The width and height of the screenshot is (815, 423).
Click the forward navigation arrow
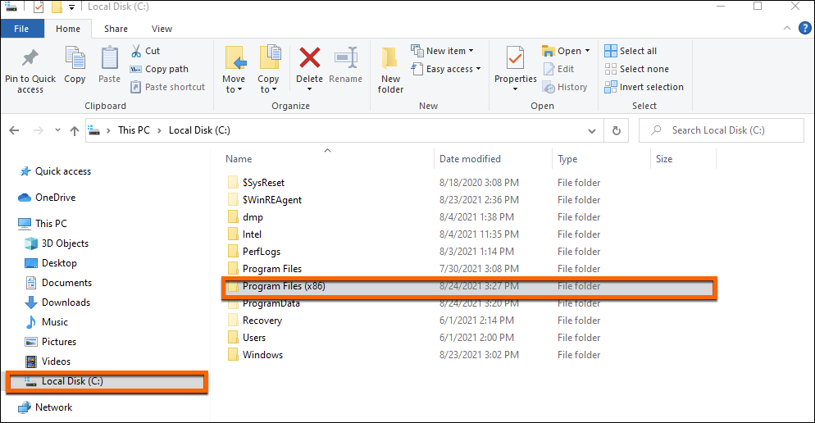(x=38, y=130)
